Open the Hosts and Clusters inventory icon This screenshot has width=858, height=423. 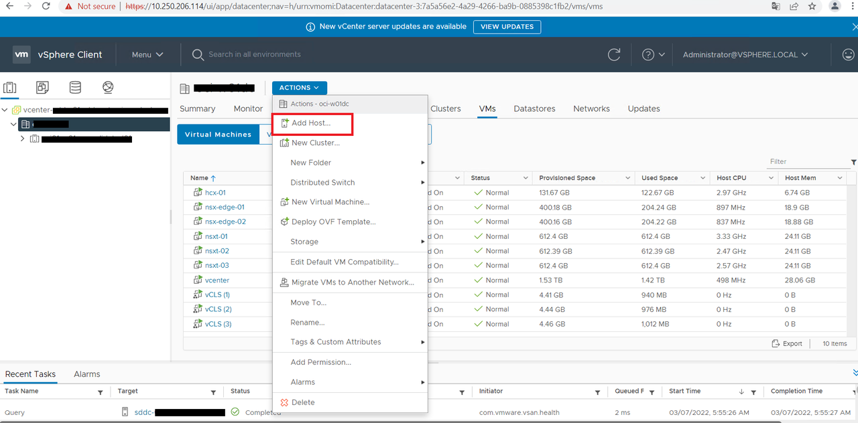(10, 88)
